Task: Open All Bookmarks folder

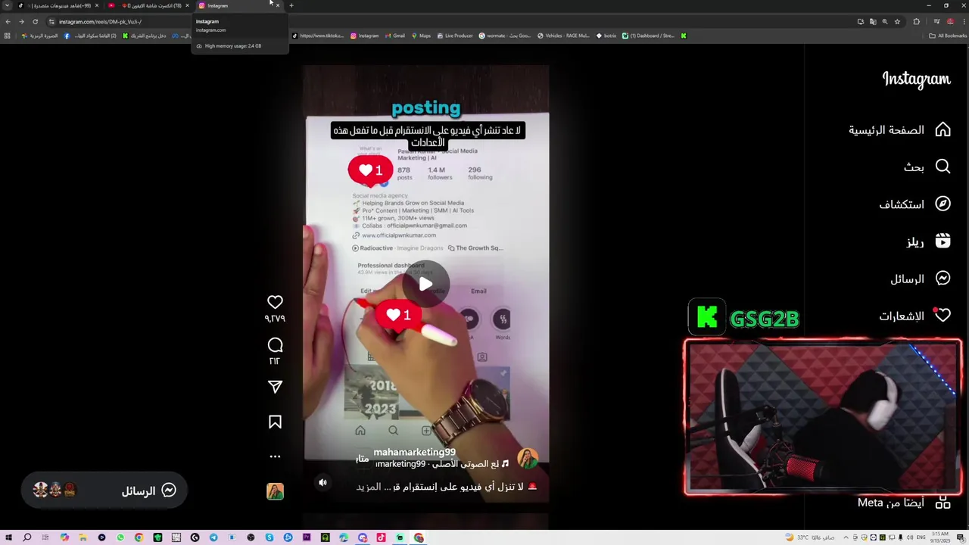Action: click(948, 36)
